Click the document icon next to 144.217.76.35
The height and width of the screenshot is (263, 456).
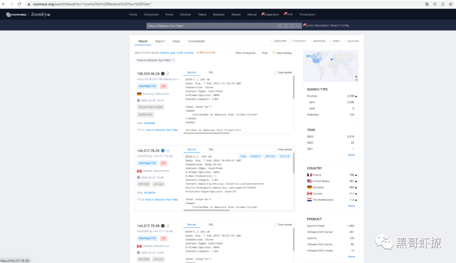coord(168,150)
